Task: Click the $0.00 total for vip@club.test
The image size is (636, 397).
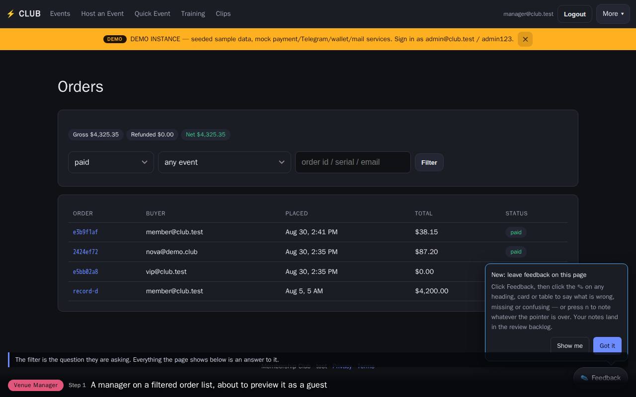Action: tap(424, 272)
